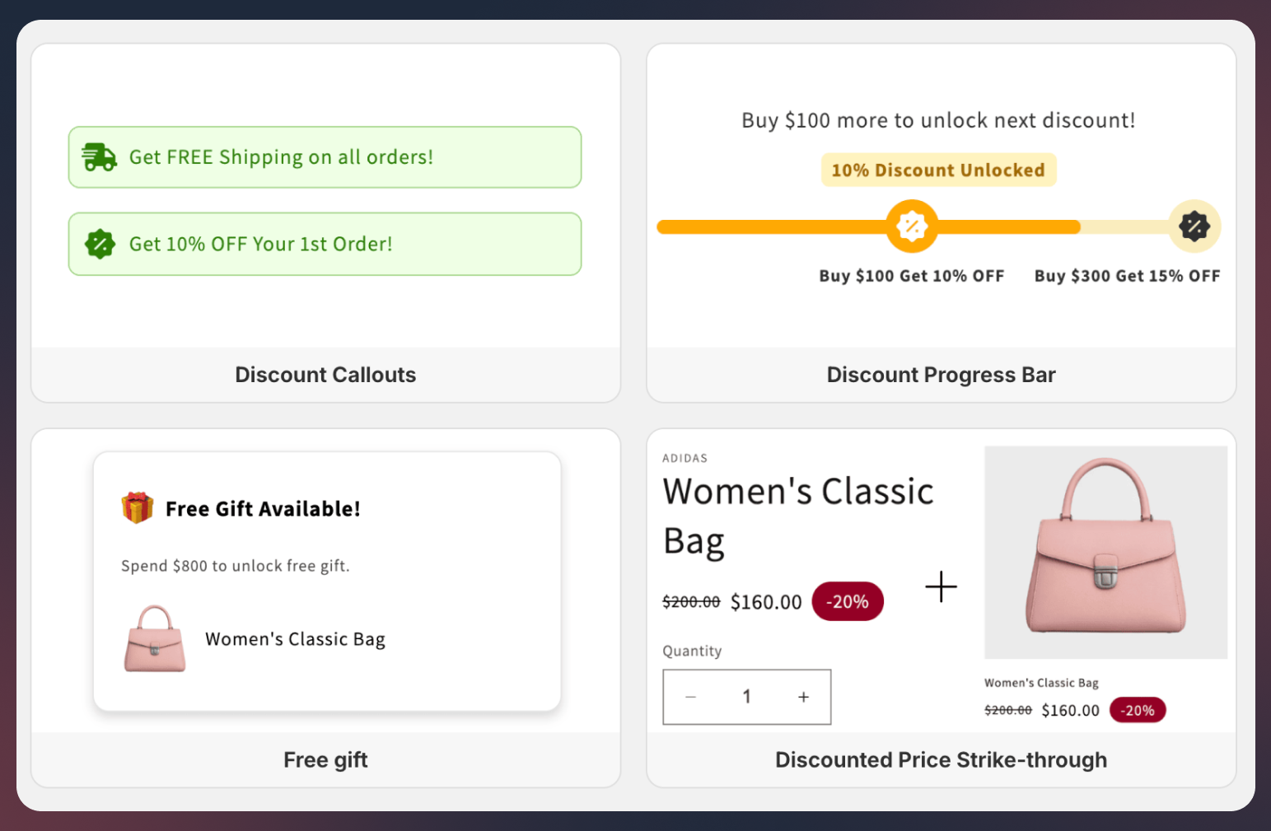Click the 10% Discount Unlocked badge
The width and height of the screenshot is (1271, 831).
(x=938, y=170)
